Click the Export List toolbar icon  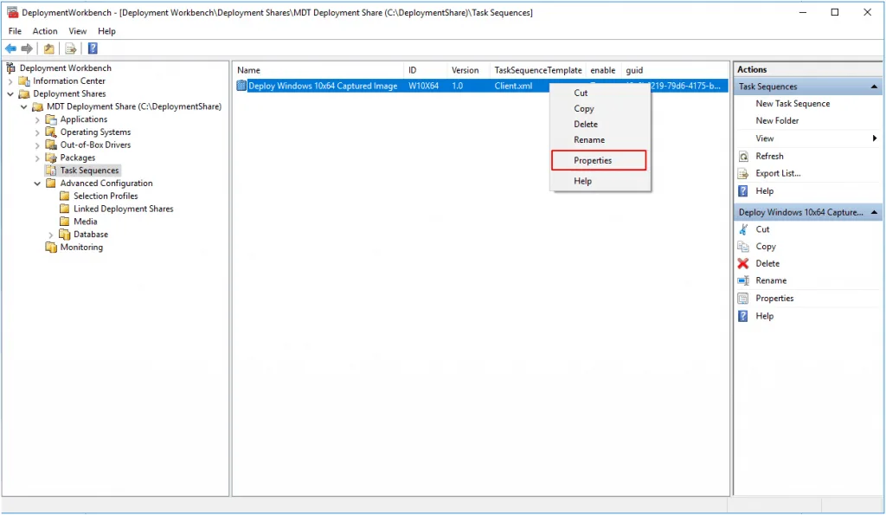click(x=71, y=48)
